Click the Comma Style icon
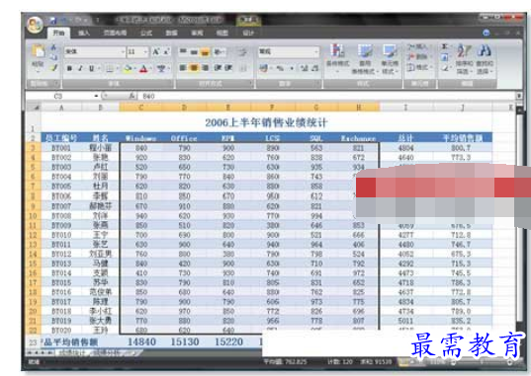The width and height of the screenshot is (531, 376). click(x=292, y=68)
